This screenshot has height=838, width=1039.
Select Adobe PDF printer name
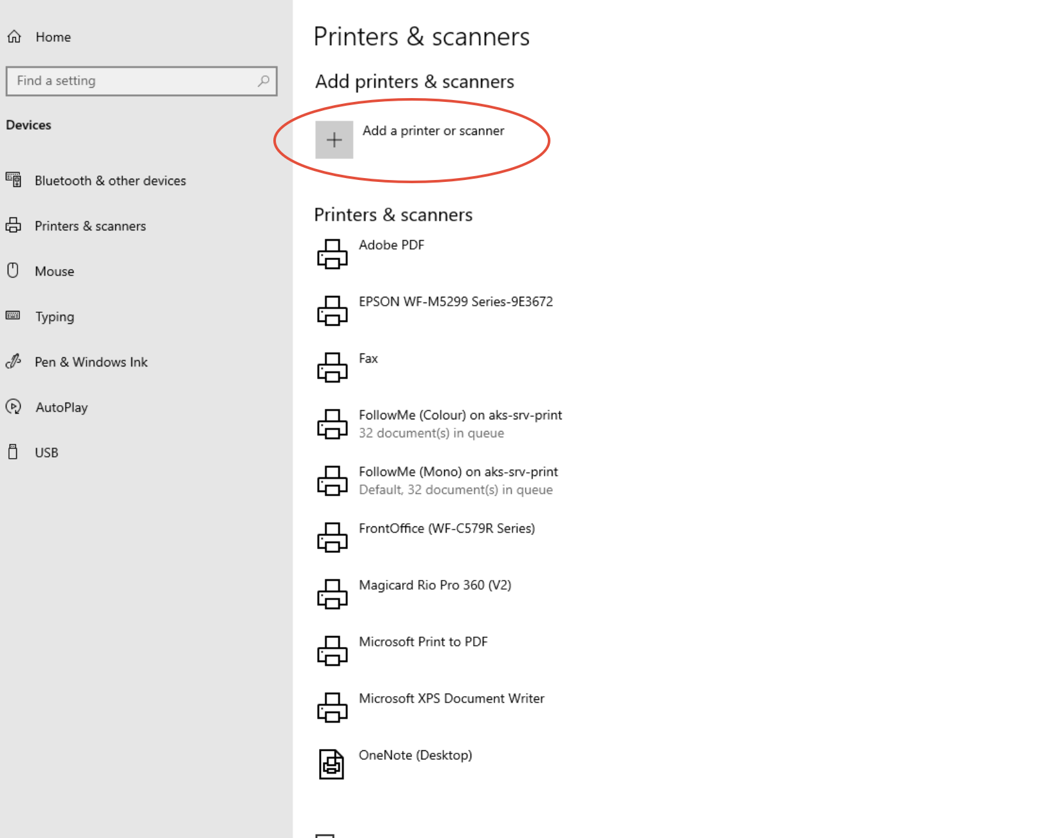391,245
